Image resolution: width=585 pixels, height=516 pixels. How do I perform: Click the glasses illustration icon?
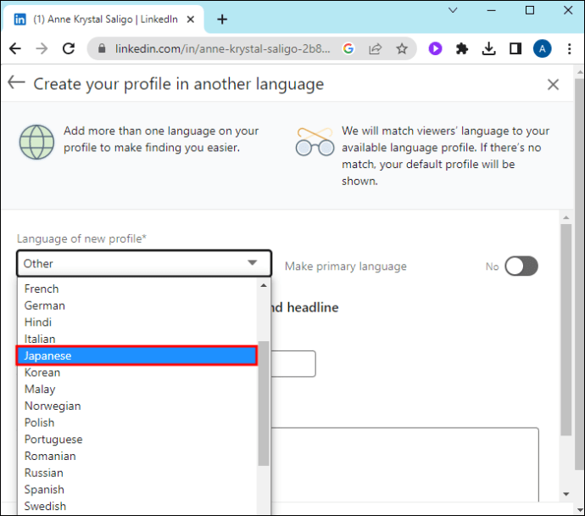click(315, 141)
